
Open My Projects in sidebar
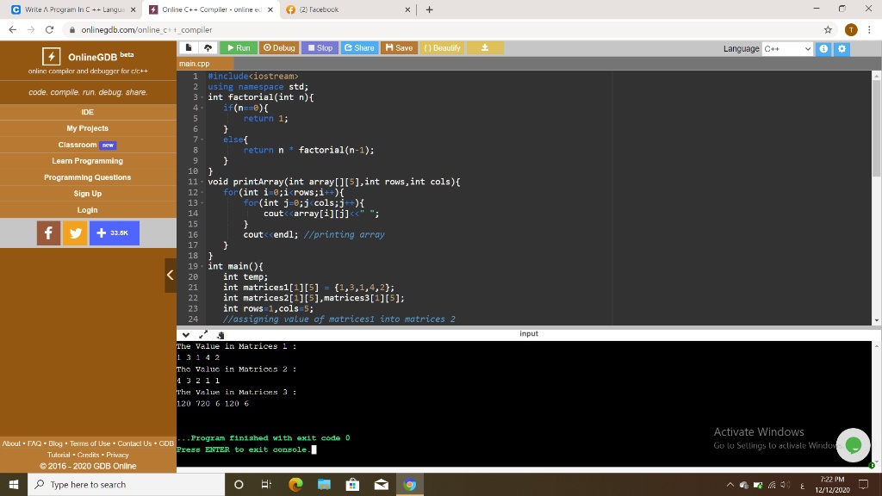coord(88,128)
